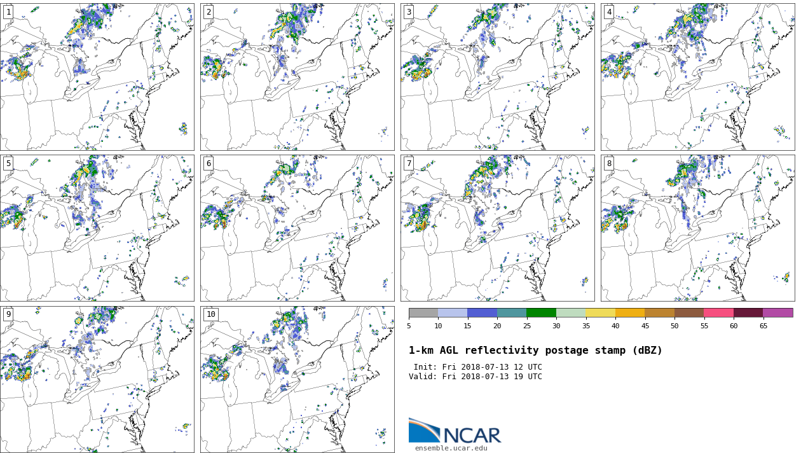Open ensemble member 6 reflectivity map
The height and width of the screenshot is (453, 801).
point(298,228)
